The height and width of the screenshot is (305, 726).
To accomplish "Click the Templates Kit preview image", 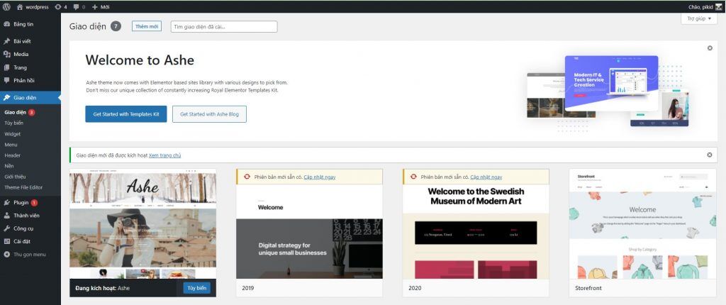I will point(608,93).
